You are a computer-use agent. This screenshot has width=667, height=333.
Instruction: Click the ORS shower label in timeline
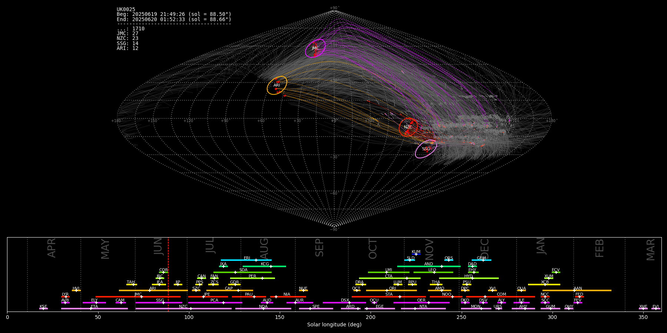click(x=449, y=258)
